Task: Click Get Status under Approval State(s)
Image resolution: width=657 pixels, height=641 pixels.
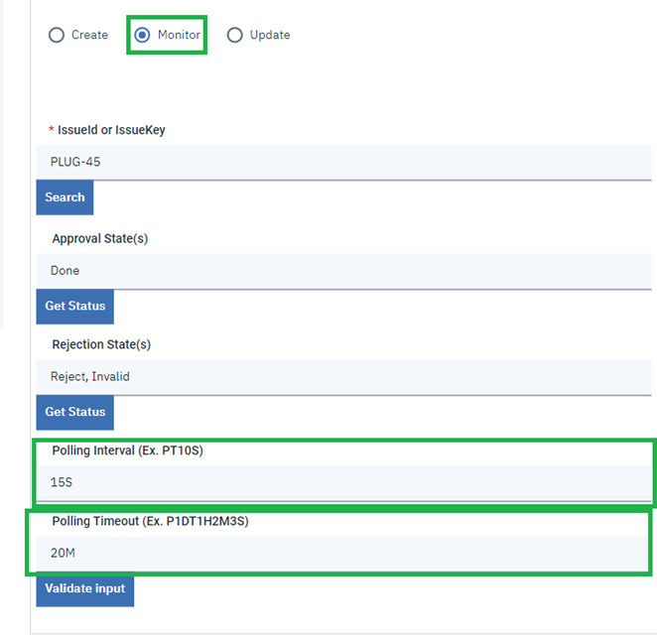Action: click(75, 306)
